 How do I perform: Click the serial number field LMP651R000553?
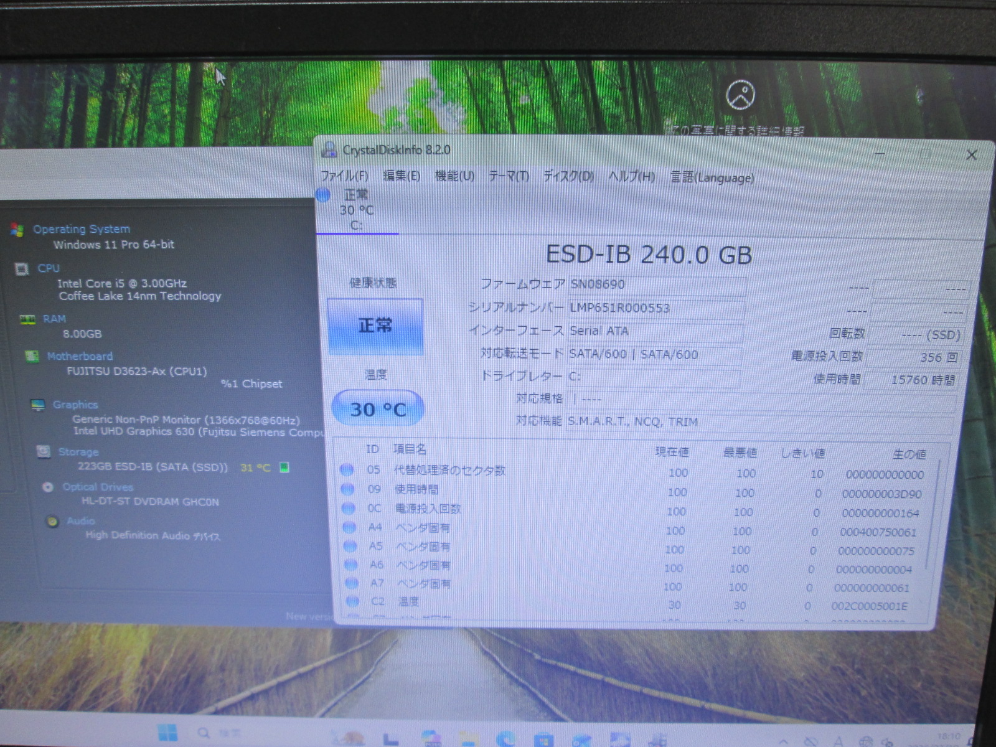click(x=656, y=308)
